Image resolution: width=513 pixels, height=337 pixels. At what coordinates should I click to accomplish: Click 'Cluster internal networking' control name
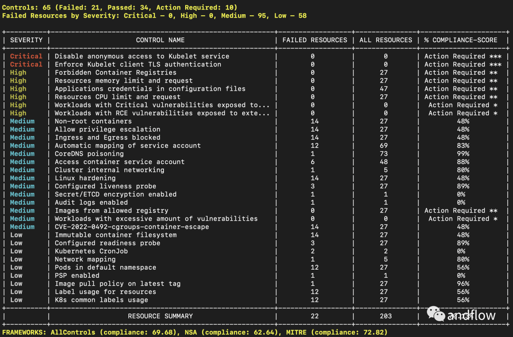coord(109,170)
